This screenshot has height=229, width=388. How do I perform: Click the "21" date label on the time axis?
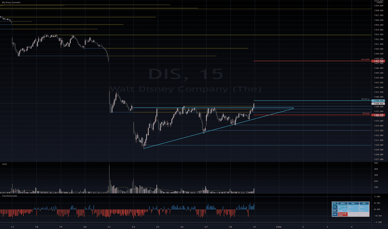point(109,227)
